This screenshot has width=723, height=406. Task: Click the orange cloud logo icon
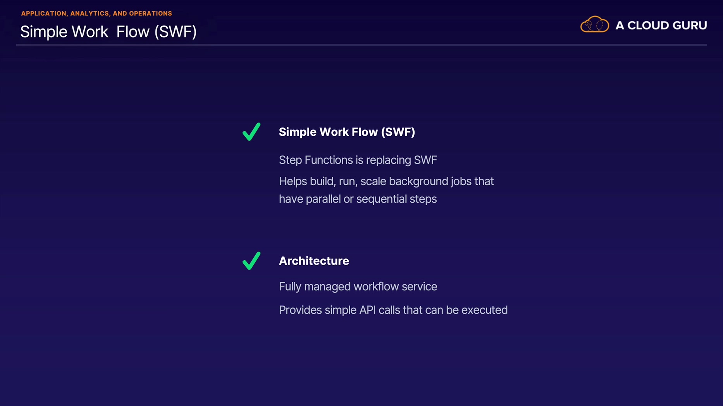coord(594,25)
